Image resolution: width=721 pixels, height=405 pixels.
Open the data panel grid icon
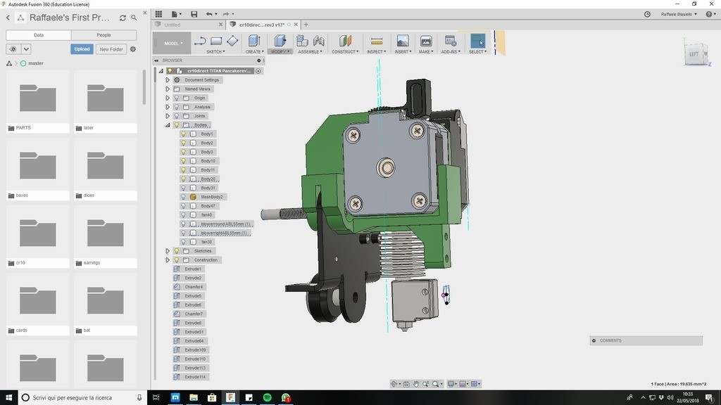click(158, 14)
